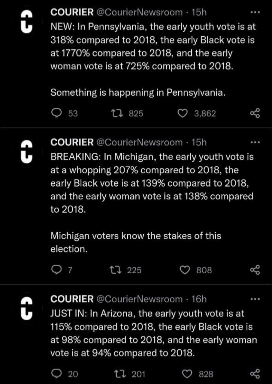Retweet the Michigan tweet with 225 retweets

point(115,270)
